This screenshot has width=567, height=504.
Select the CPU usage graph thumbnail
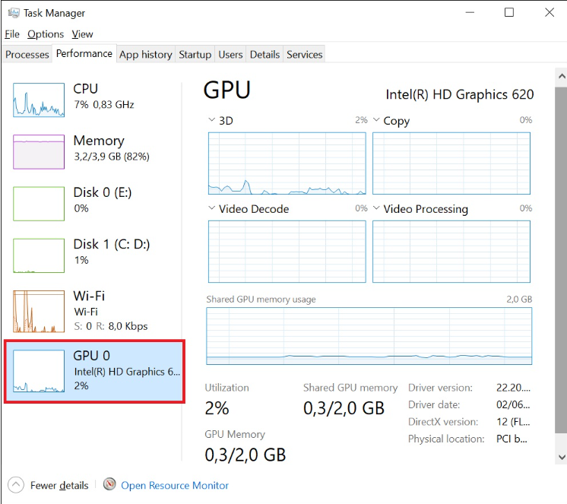click(x=39, y=100)
